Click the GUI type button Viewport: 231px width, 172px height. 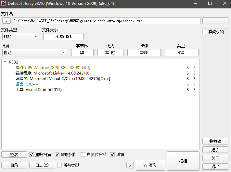coord(181,52)
